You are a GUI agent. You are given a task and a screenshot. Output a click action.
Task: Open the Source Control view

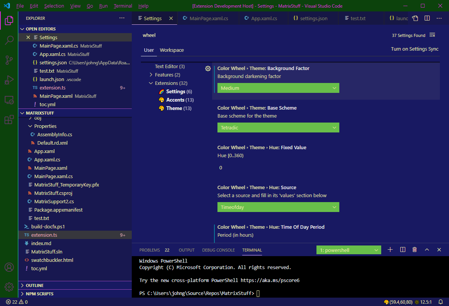9,60
